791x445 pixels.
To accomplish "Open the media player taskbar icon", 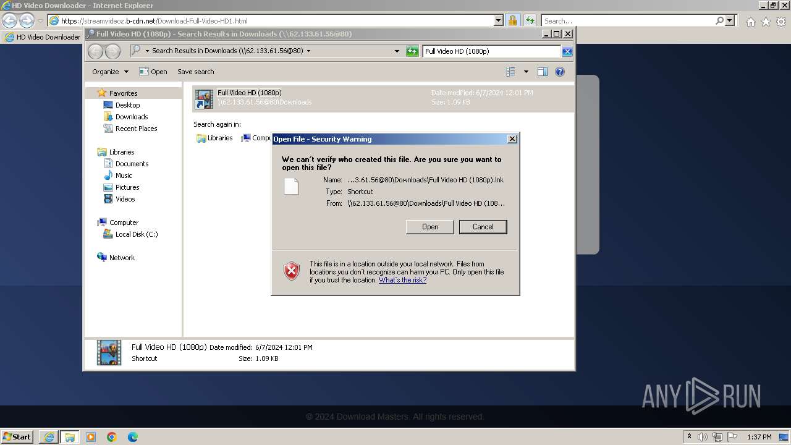I will 91,437.
